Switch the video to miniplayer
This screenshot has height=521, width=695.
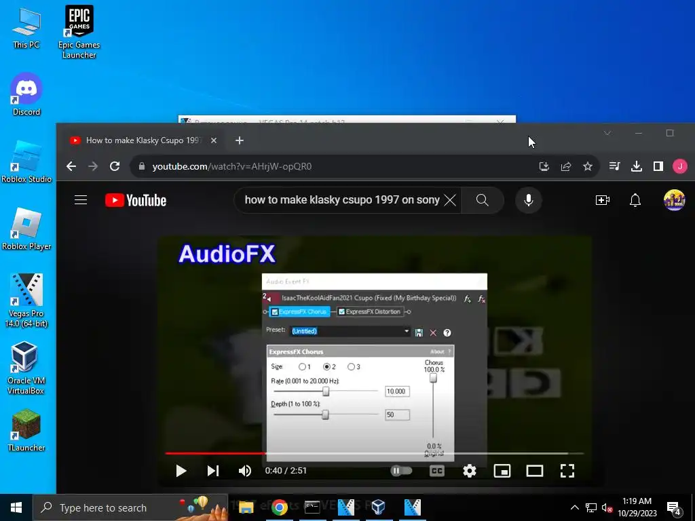point(502,471)
